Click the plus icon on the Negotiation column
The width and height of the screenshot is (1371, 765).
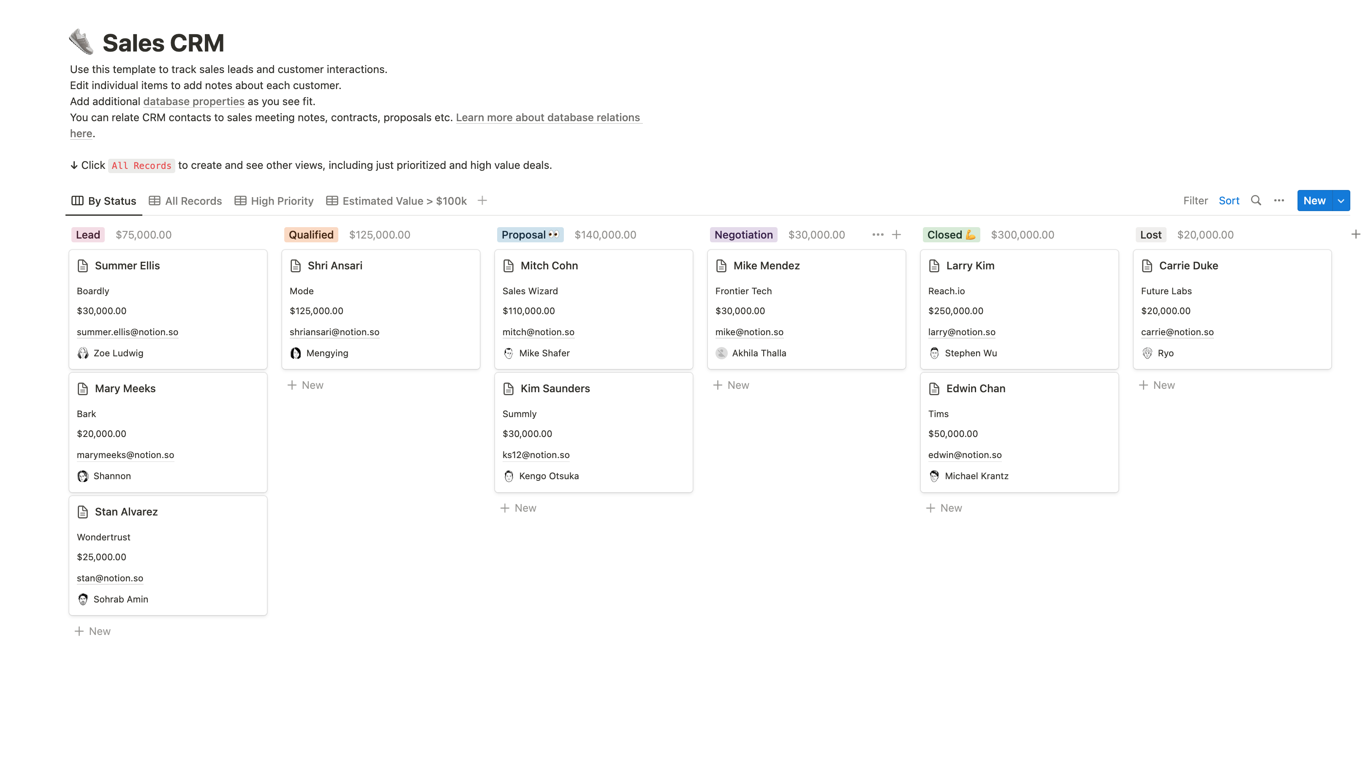coord(897,234)
